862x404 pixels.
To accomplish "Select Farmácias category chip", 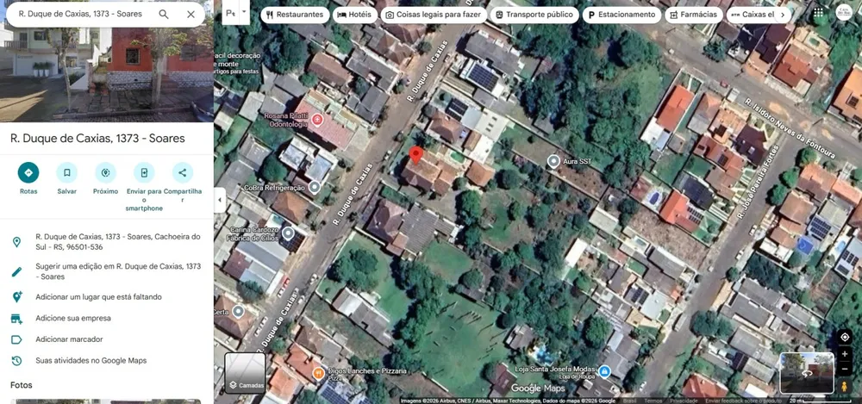I will click(x=693, y=15).
